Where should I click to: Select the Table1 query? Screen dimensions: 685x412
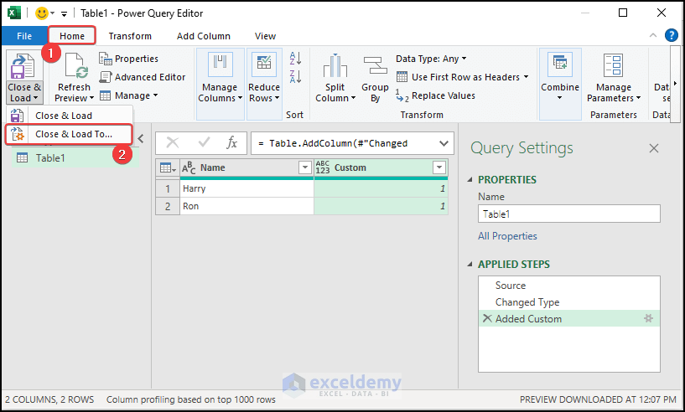tap(75, 158)
